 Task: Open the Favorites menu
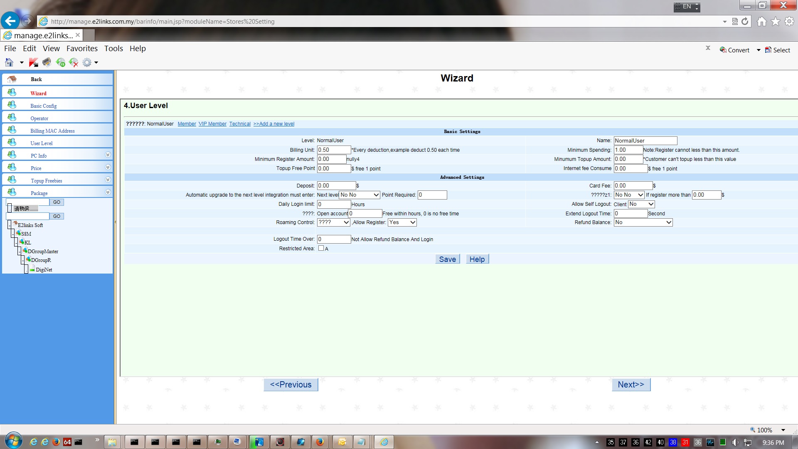pos(82,48)
